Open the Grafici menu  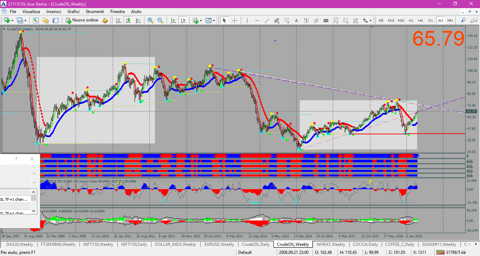(73, 12)
